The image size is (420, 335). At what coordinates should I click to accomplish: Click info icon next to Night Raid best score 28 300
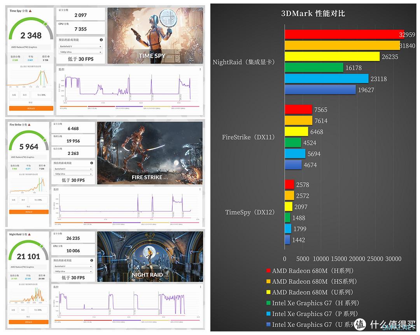(x=44, y=275)
